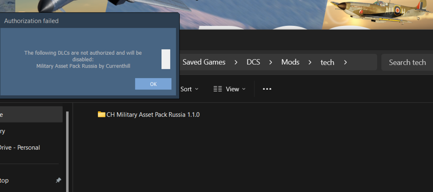Click OK in Authorization failed dialog
The height and width of the screenshot is (192, 433).
pos(153,84)
